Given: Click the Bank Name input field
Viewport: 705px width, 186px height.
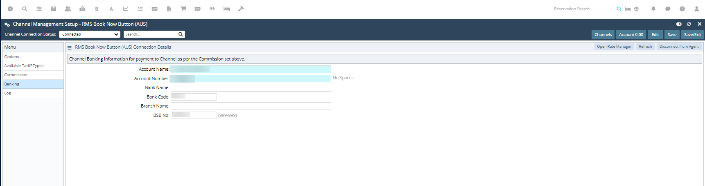Looking at the screenshot, I should pyautogui.click(x=251, y=88).
